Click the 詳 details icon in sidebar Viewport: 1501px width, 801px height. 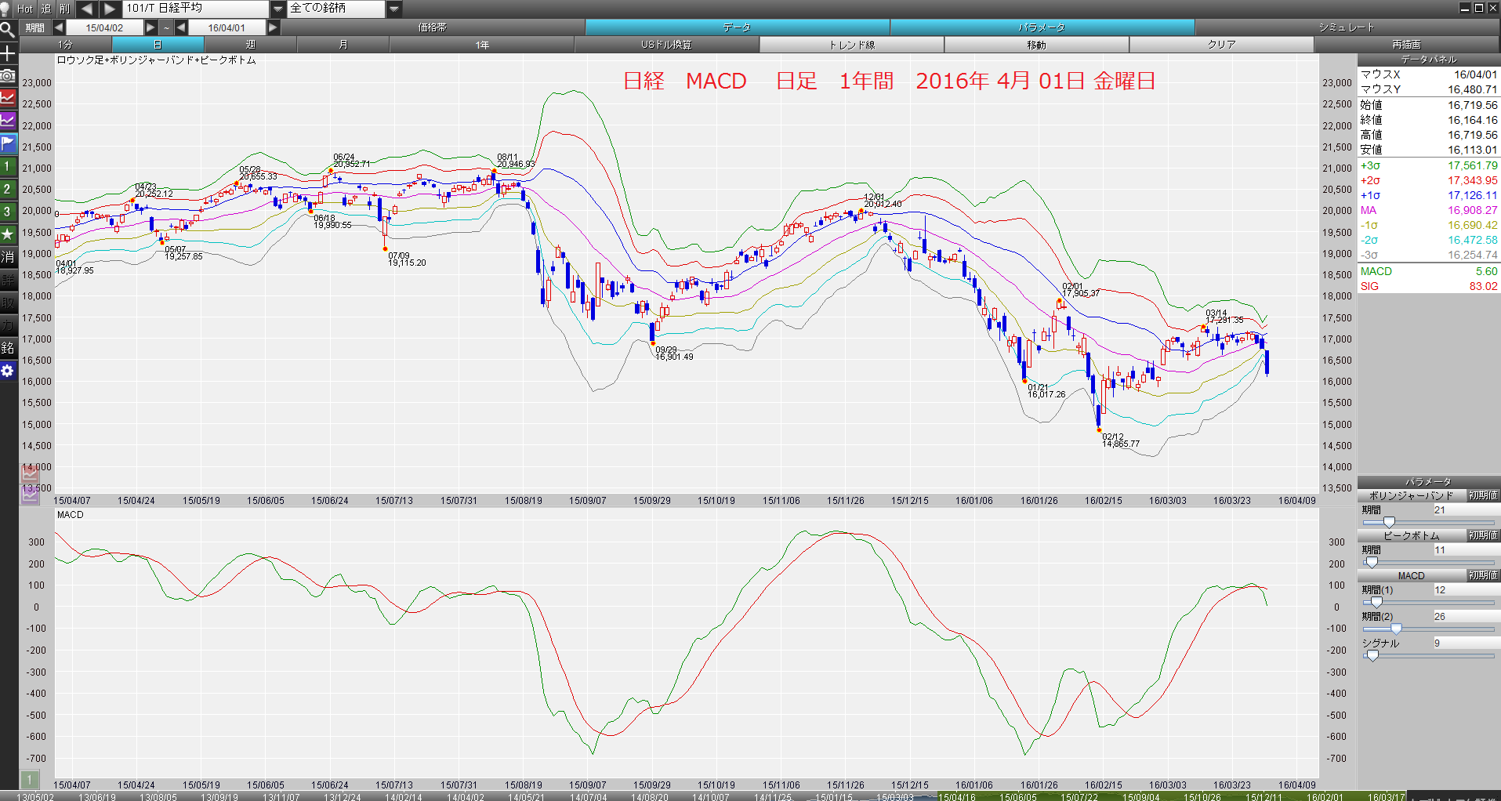coord(8,280)
